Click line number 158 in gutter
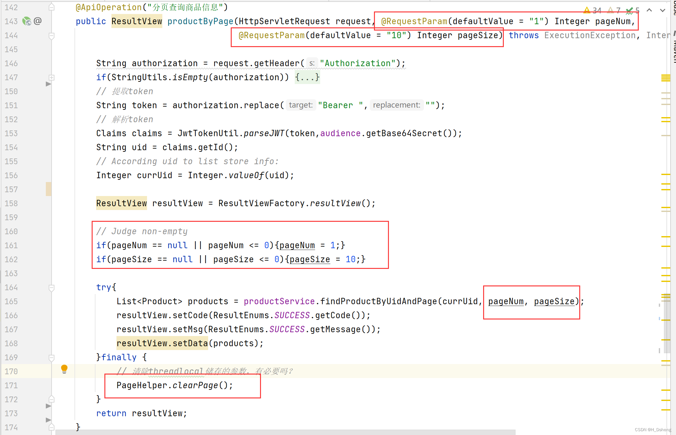The image size is (676, 435). tap(11, 203)
